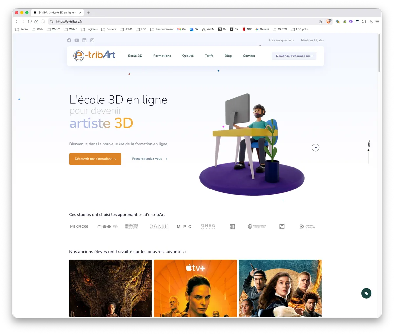Reload the page
The height and width of the screenshot is (334, 394).
pyautogui.click(x=30, y=21)
